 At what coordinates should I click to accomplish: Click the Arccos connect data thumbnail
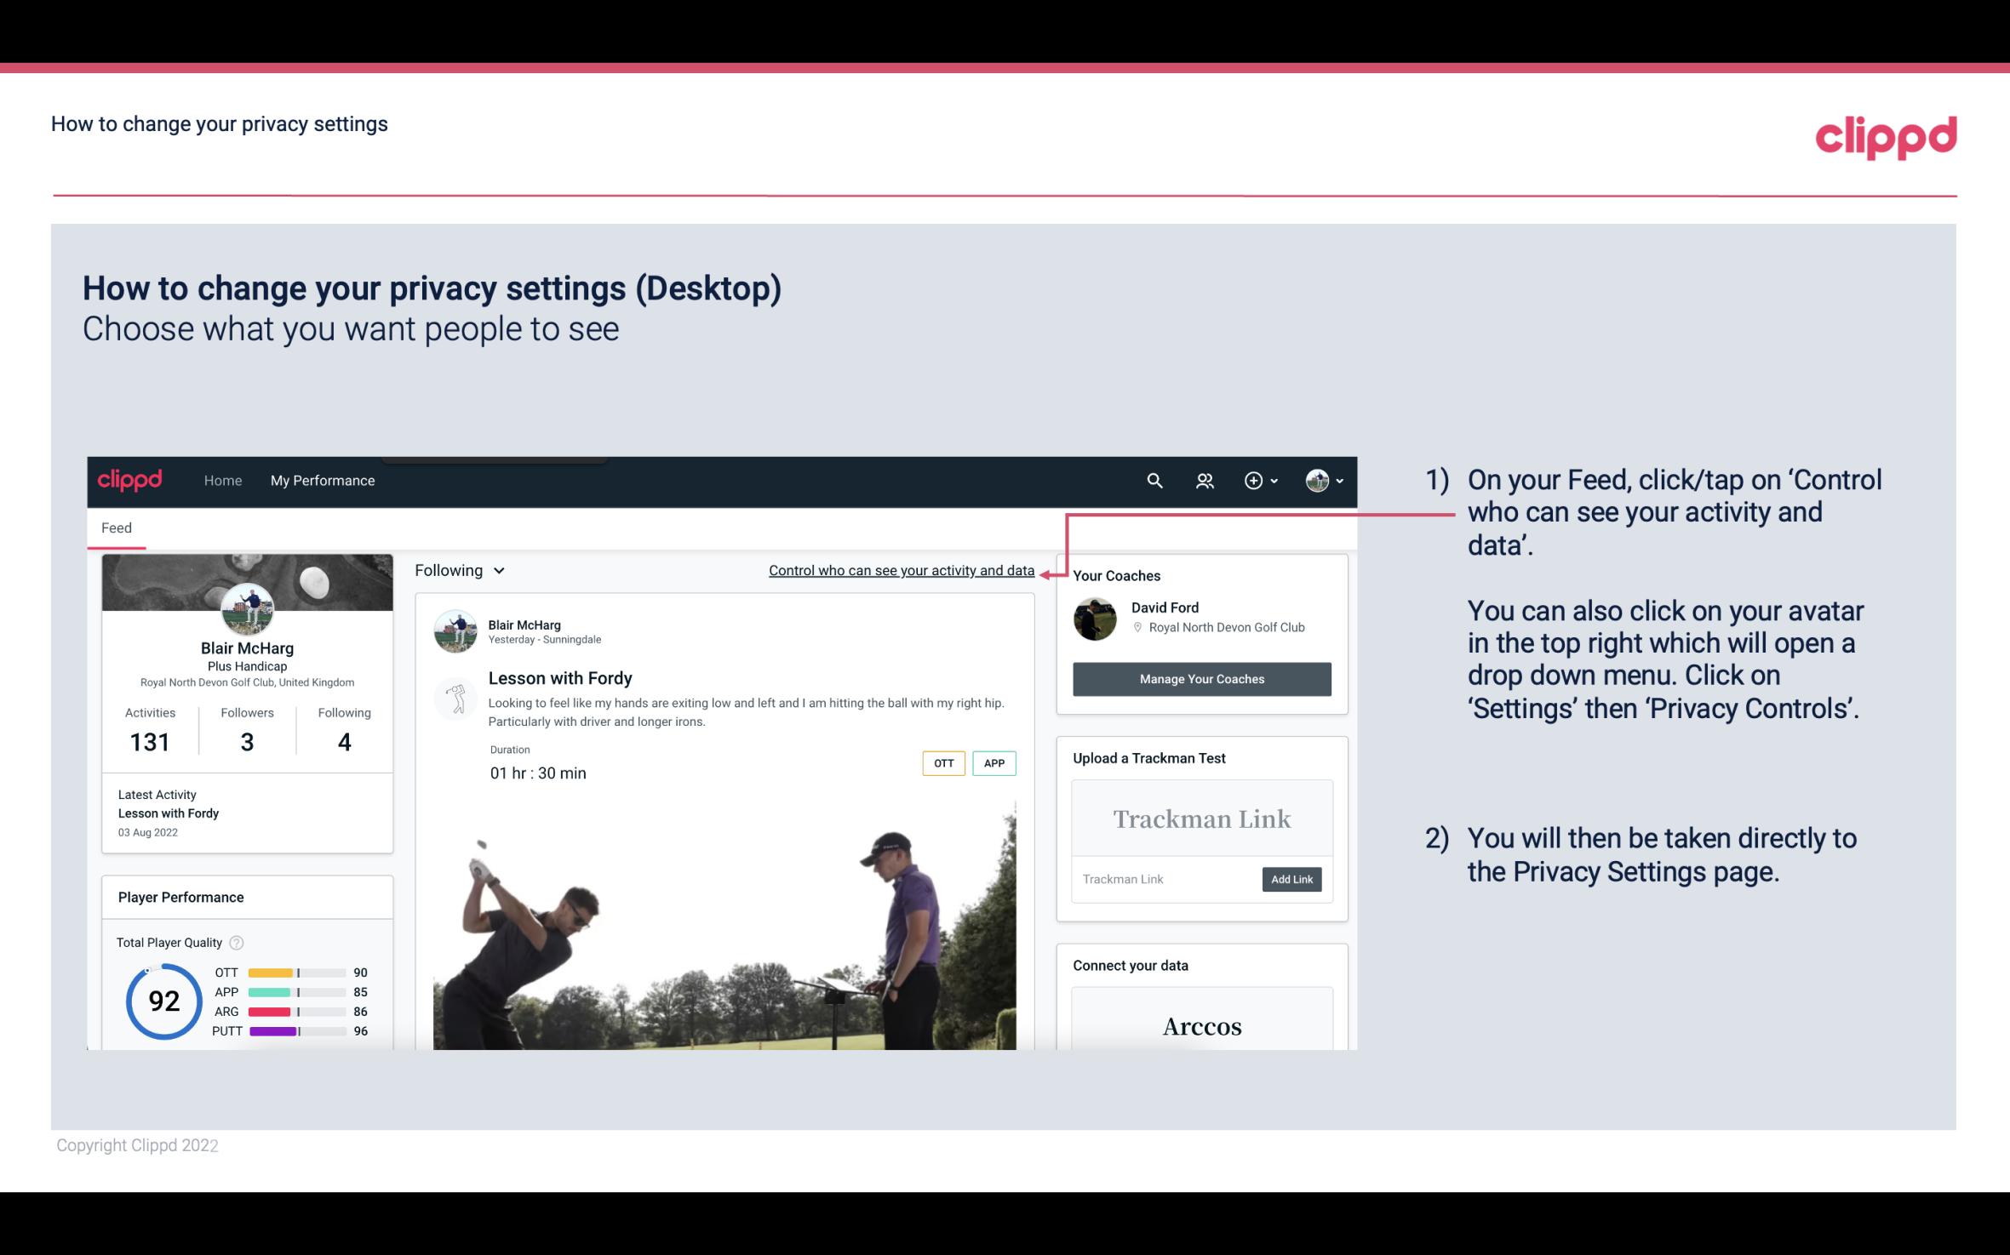(1200, 1027)
